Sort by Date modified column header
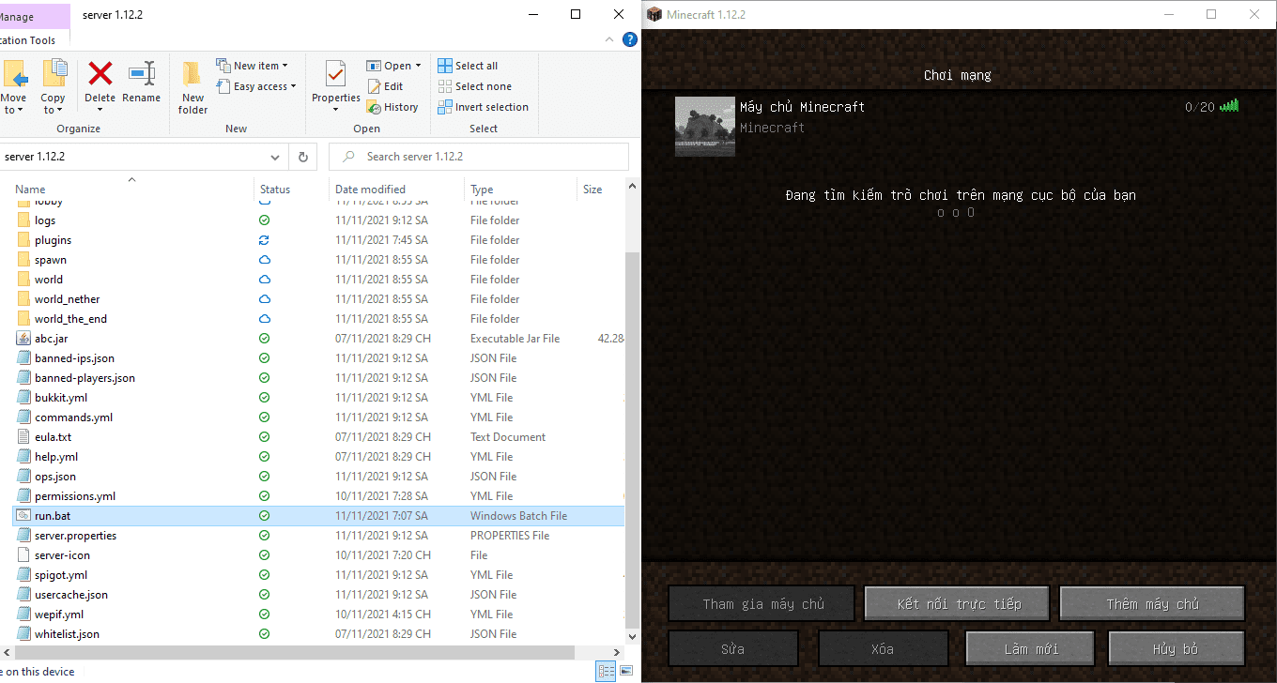This screenshot has height=683, width=1277. (x=370, y=190)
